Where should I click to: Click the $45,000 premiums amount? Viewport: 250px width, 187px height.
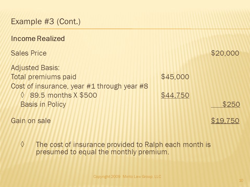175,77
